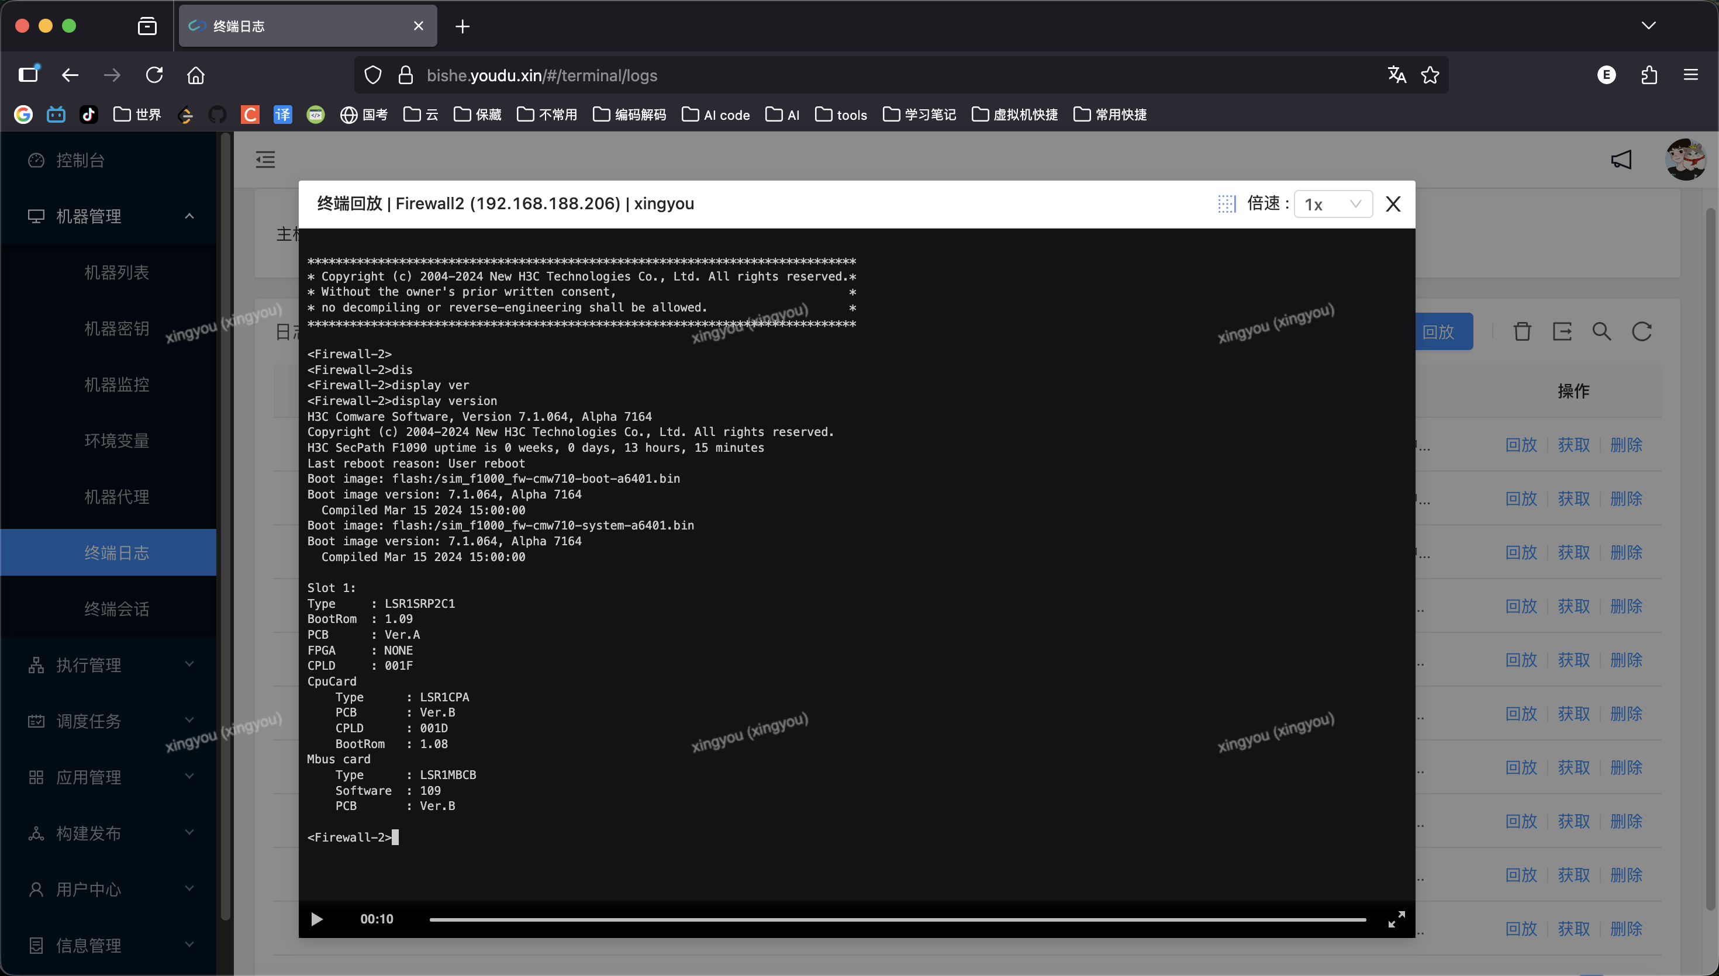Collapse the sidebar menu toggle icon
This screenshot has width=1719, height=976.
265,160
